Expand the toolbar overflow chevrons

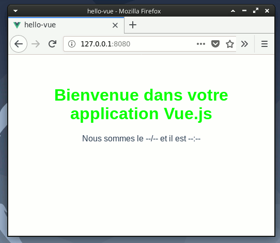[x=244, y=44]
